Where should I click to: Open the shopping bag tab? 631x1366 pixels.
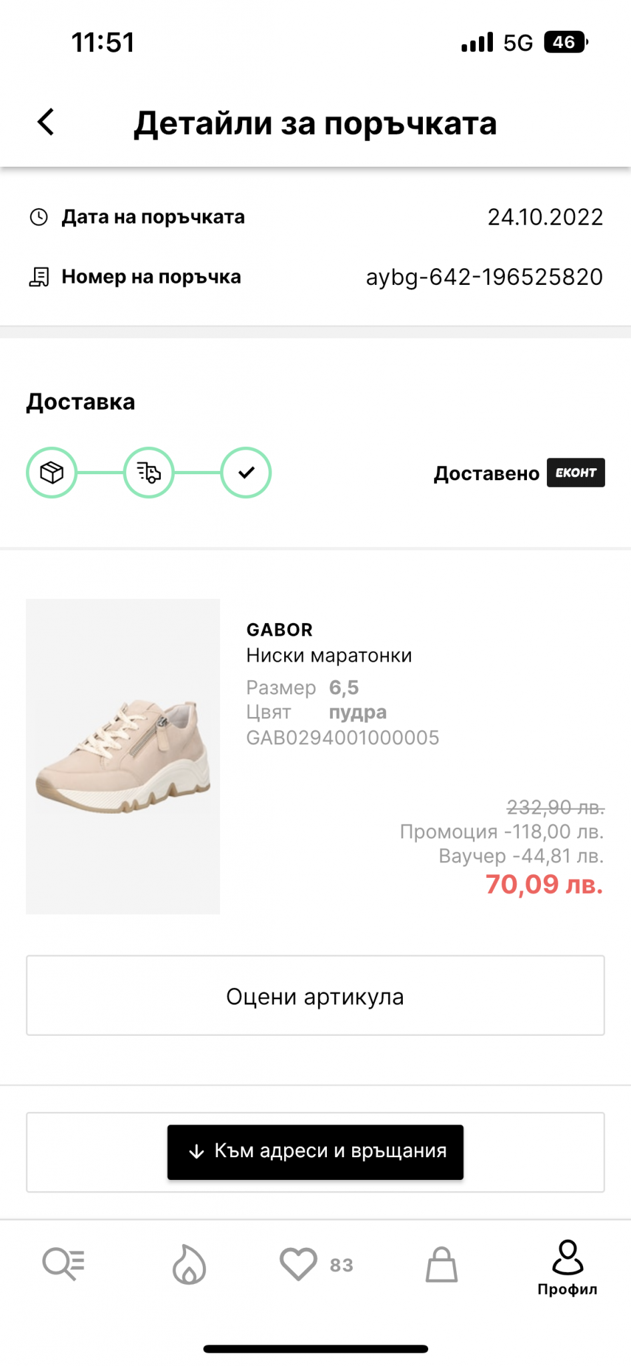(442, 1264)
